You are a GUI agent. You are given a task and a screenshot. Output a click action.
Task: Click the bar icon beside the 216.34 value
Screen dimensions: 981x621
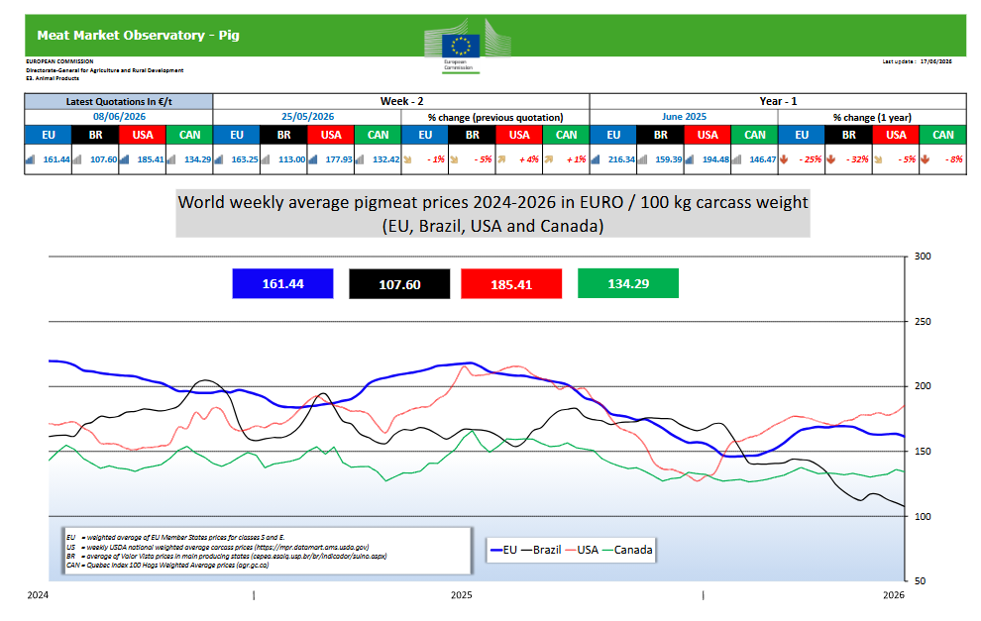point(596,159)
